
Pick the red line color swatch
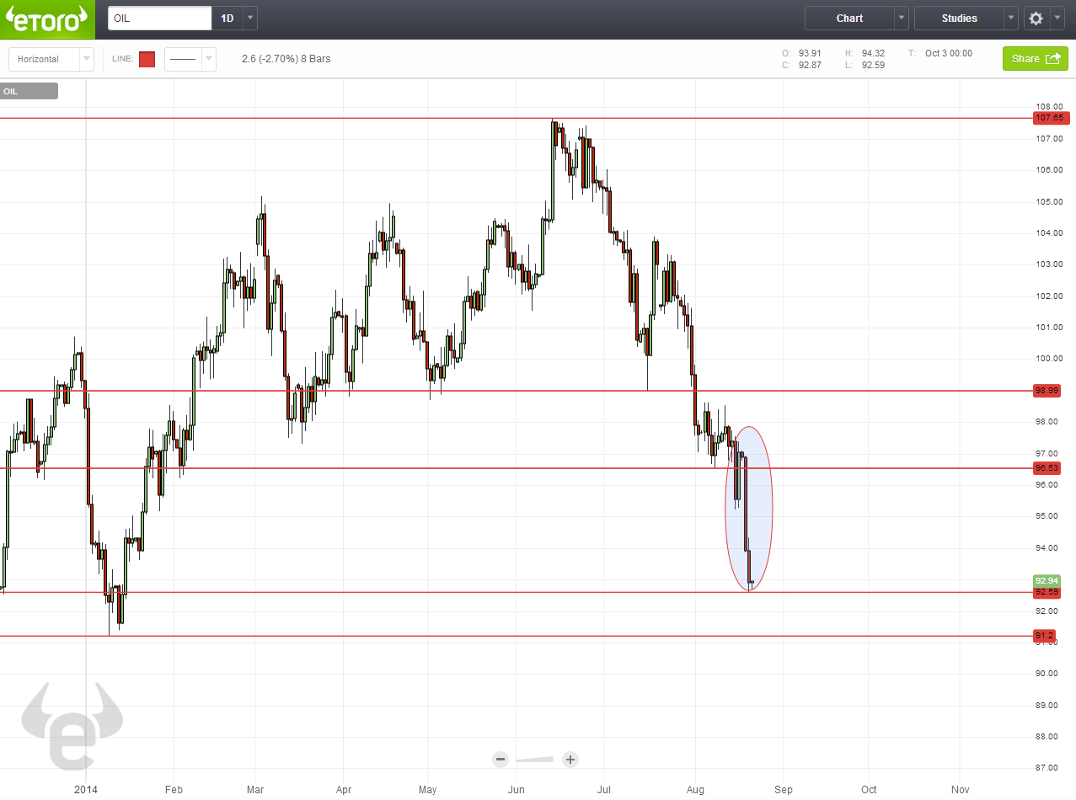(147, 60)
